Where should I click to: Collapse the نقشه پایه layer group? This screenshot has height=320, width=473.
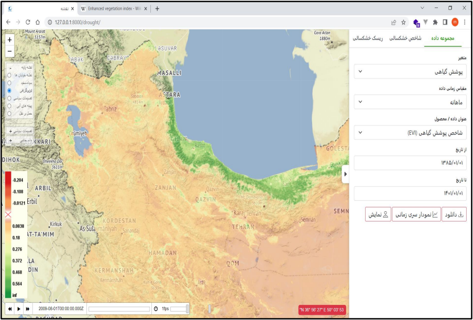(x=11, y=68)
